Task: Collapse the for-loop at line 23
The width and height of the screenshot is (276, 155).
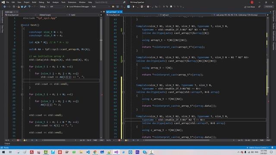Action: (22, 94)
